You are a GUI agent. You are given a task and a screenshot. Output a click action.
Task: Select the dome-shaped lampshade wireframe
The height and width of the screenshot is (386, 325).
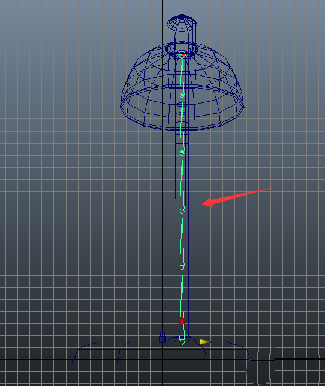tap(182, 87)
